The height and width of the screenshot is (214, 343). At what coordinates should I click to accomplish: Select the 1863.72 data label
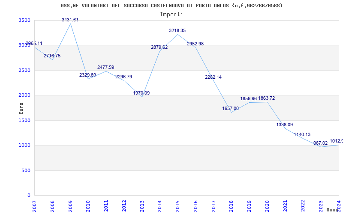point(266,98)
